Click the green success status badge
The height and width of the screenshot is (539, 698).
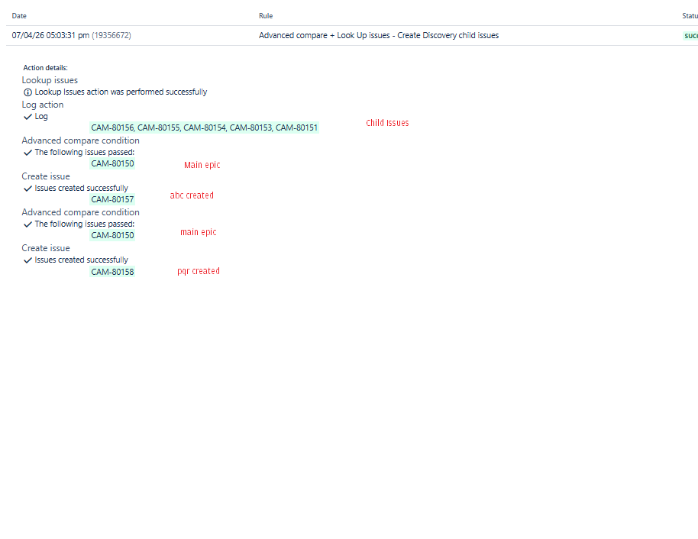690,35
